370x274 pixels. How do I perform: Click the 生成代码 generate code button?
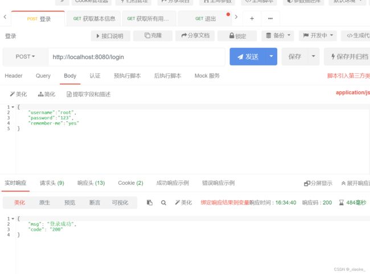[x=357, y=36]
